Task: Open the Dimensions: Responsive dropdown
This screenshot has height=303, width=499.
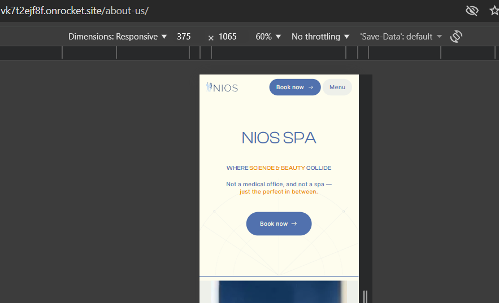Action: [118, 37]
